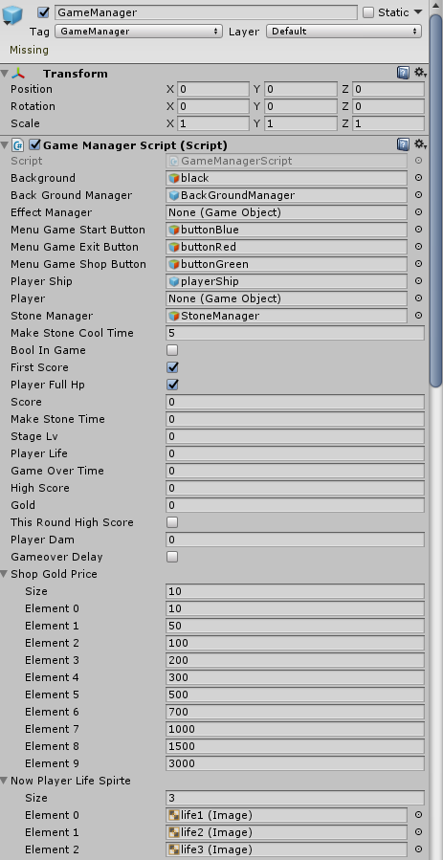This screenshot has width=443, height=860.
Task: Click the High Score label
Action: pyautogui.click(x=40, y=488)
